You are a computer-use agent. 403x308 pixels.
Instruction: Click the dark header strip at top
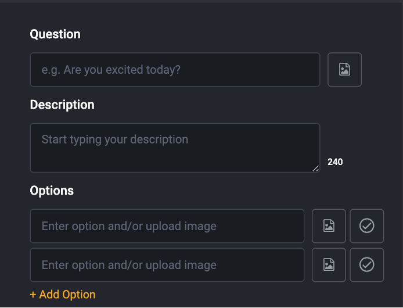[x=201, y=2]
